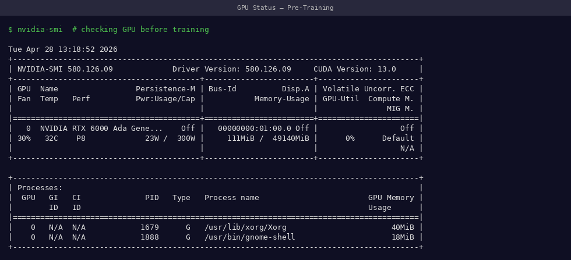Click the 'Processes:' section label
This screenshot has width=571, height=260.
pos(40,188)
